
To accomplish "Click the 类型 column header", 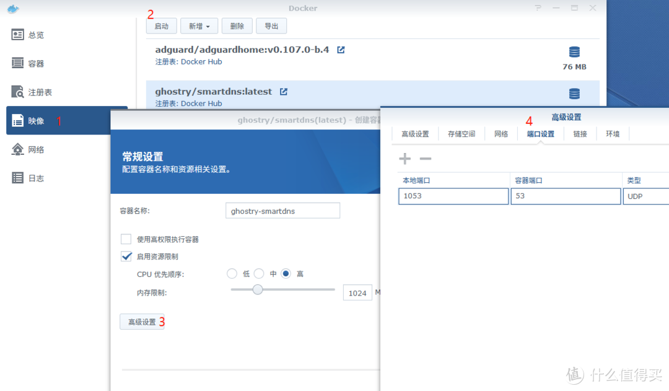I will [646, 180].
